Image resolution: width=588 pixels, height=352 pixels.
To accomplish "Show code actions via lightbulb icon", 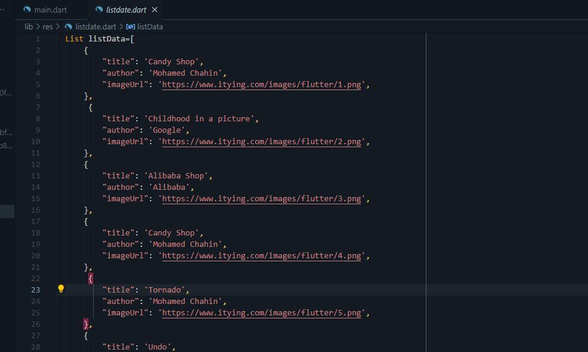I will [61, 289].
